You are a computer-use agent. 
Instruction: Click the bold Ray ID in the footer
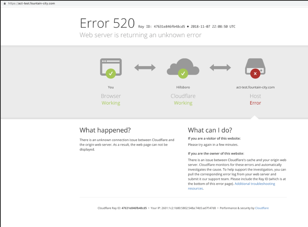[134, 208]
